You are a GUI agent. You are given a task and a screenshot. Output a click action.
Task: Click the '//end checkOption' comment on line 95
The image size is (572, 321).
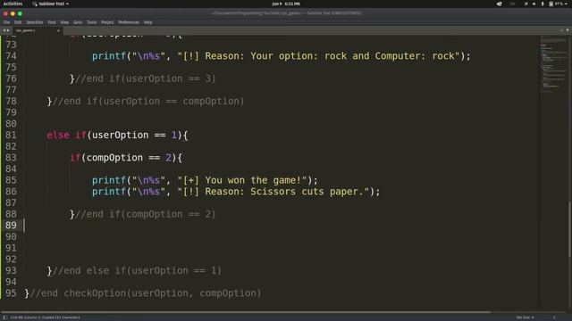click(x=145, y=293)
